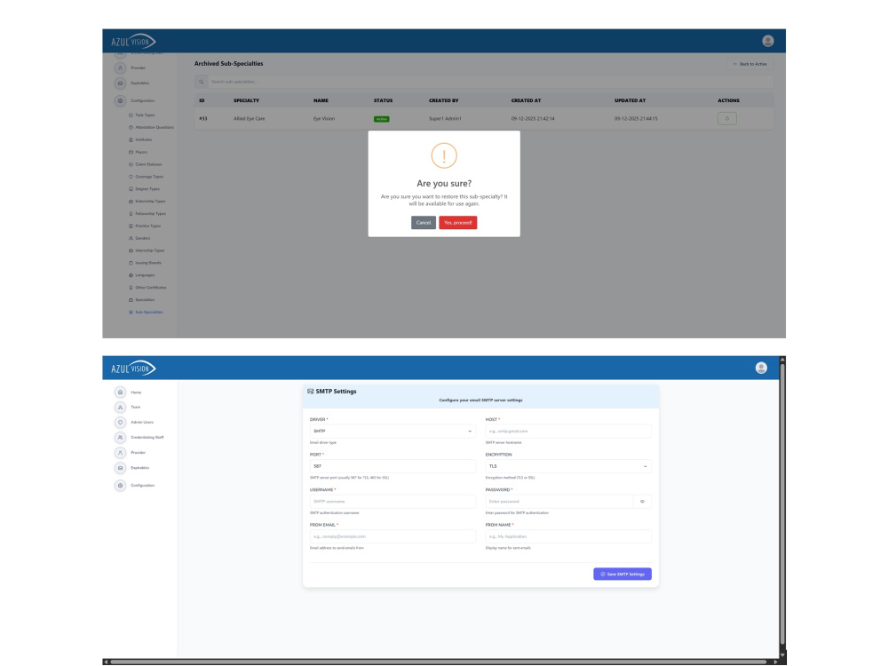Click Expirables icon in Archived Sub-Specialties sidebar
The height and width of the screenshot is (666, 888).
[120, 83]
